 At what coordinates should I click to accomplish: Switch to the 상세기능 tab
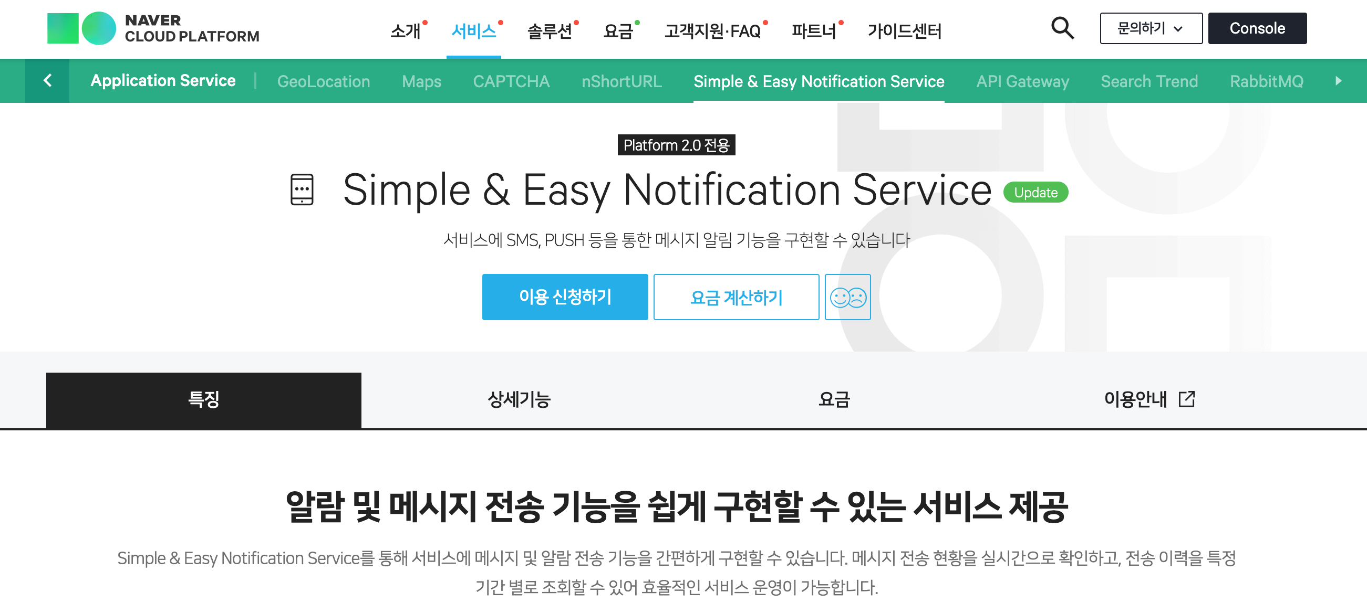pos(519,399)
